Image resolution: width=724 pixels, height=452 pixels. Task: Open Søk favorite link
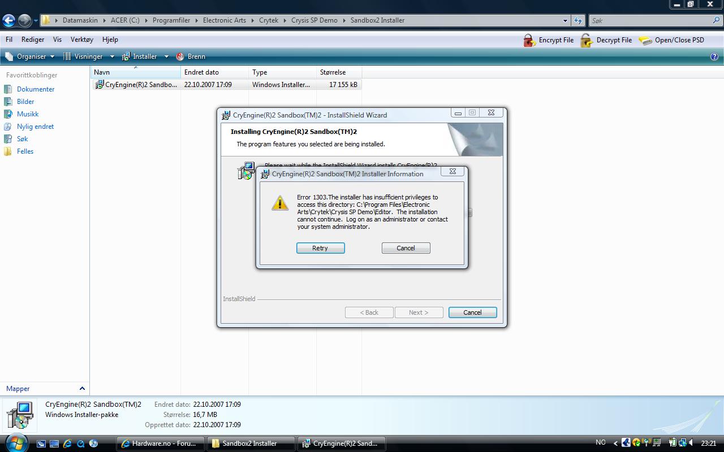(x=16, y=139)
